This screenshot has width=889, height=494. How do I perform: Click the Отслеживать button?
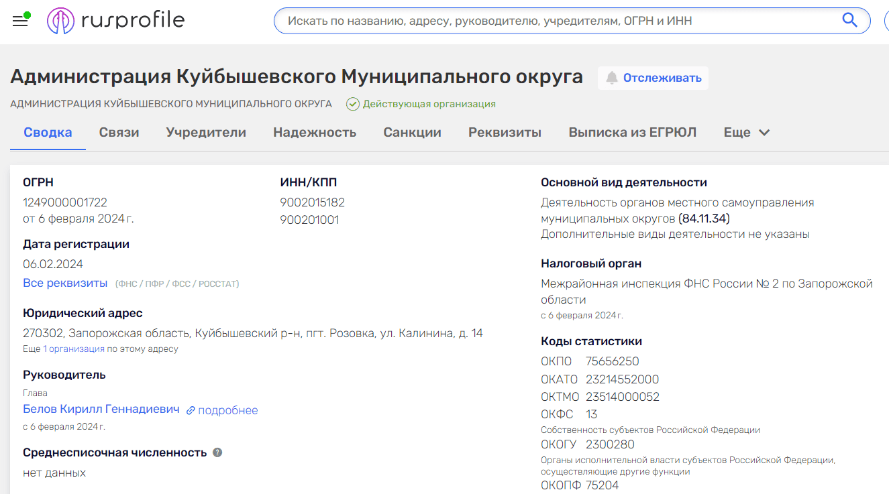653,78
